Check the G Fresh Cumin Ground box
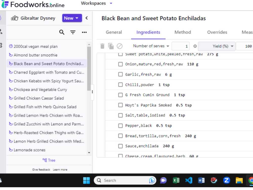The height and width of the screenshot is (190, 253). click(120, 95)
